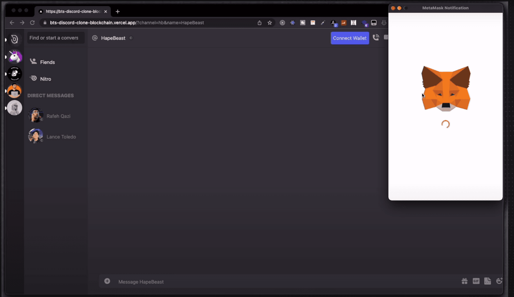
Task: Open the gift icon in message bar
Action: 464,281
